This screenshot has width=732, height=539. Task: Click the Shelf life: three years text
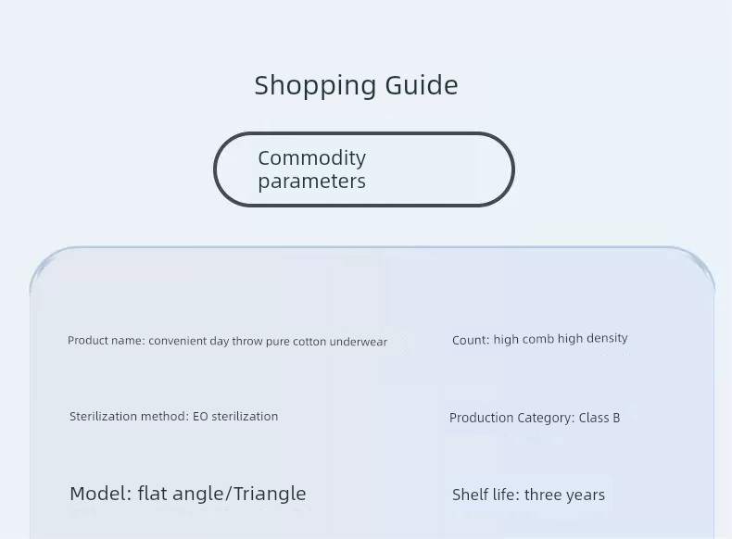[528, 495]
